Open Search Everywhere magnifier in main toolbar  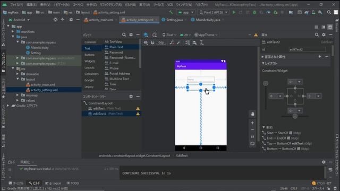click(329, 12)
